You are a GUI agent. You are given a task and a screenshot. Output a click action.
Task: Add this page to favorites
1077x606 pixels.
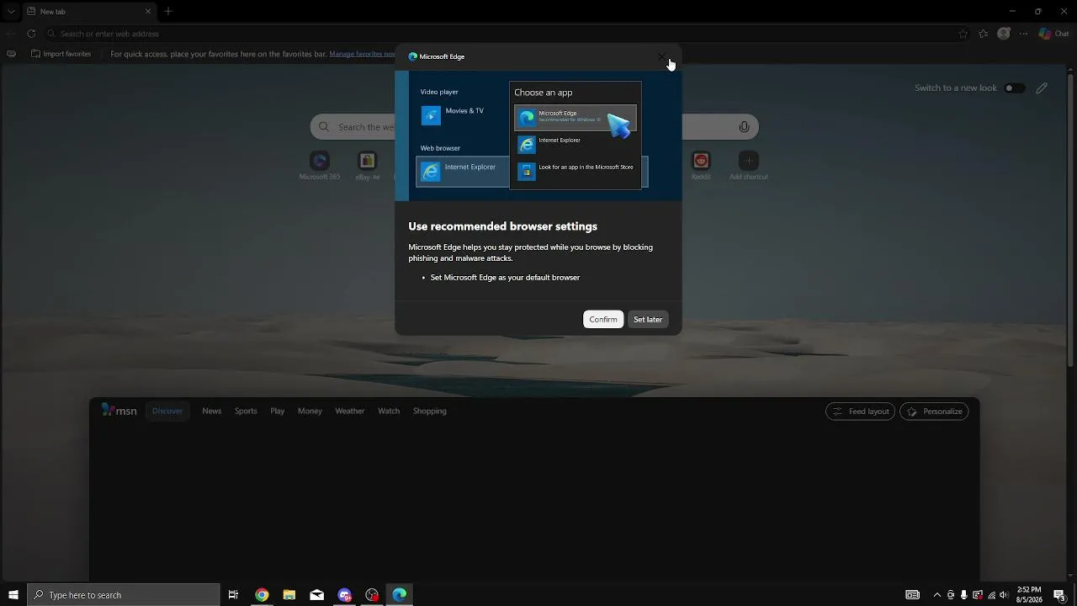click(963, 34)
